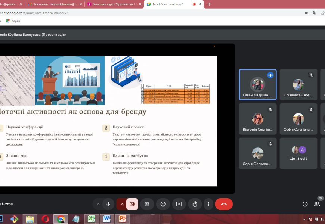Toggle microphone in Meet call bar

tap(108, 204)
